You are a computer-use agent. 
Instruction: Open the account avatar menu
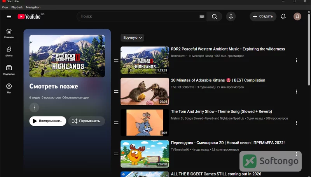pos(297,16)
